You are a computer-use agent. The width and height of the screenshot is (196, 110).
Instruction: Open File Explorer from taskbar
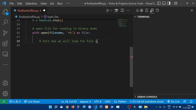click(146, 107)
